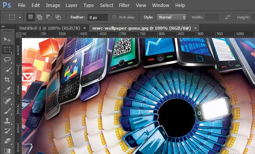Open the Help menu
The height and width of the screenshot is (154, 255).
click(180, 5)
